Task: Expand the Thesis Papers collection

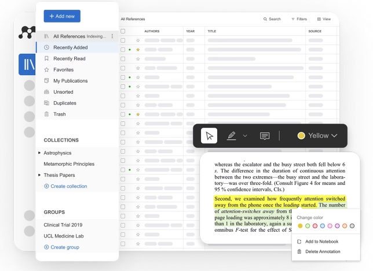Action: 39,175
